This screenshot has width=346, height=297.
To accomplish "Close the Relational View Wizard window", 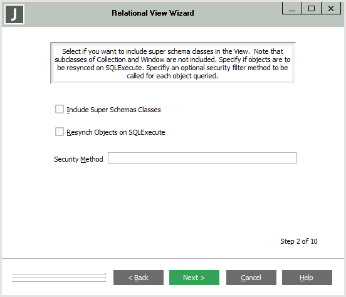I will (331, 8).
